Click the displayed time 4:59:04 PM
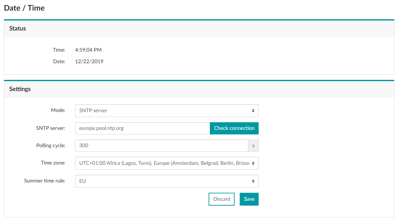This screenshot has height=220, width=396. [88, 50]
